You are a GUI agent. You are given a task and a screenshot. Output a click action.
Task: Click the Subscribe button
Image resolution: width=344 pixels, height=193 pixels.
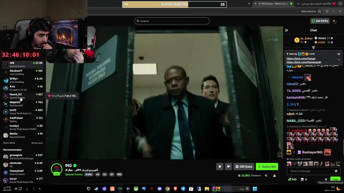(x=267, y=167)
